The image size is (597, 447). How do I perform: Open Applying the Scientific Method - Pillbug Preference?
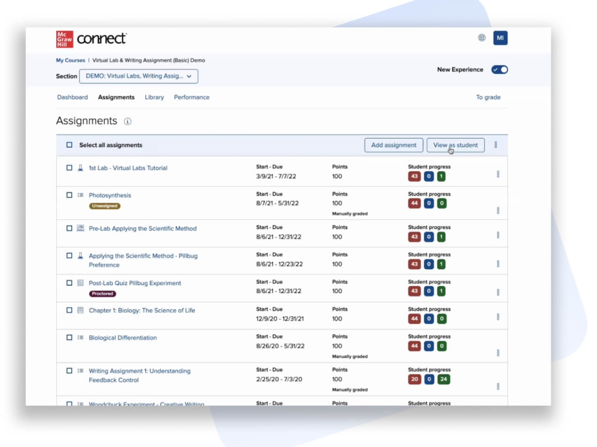click(143, 260)
